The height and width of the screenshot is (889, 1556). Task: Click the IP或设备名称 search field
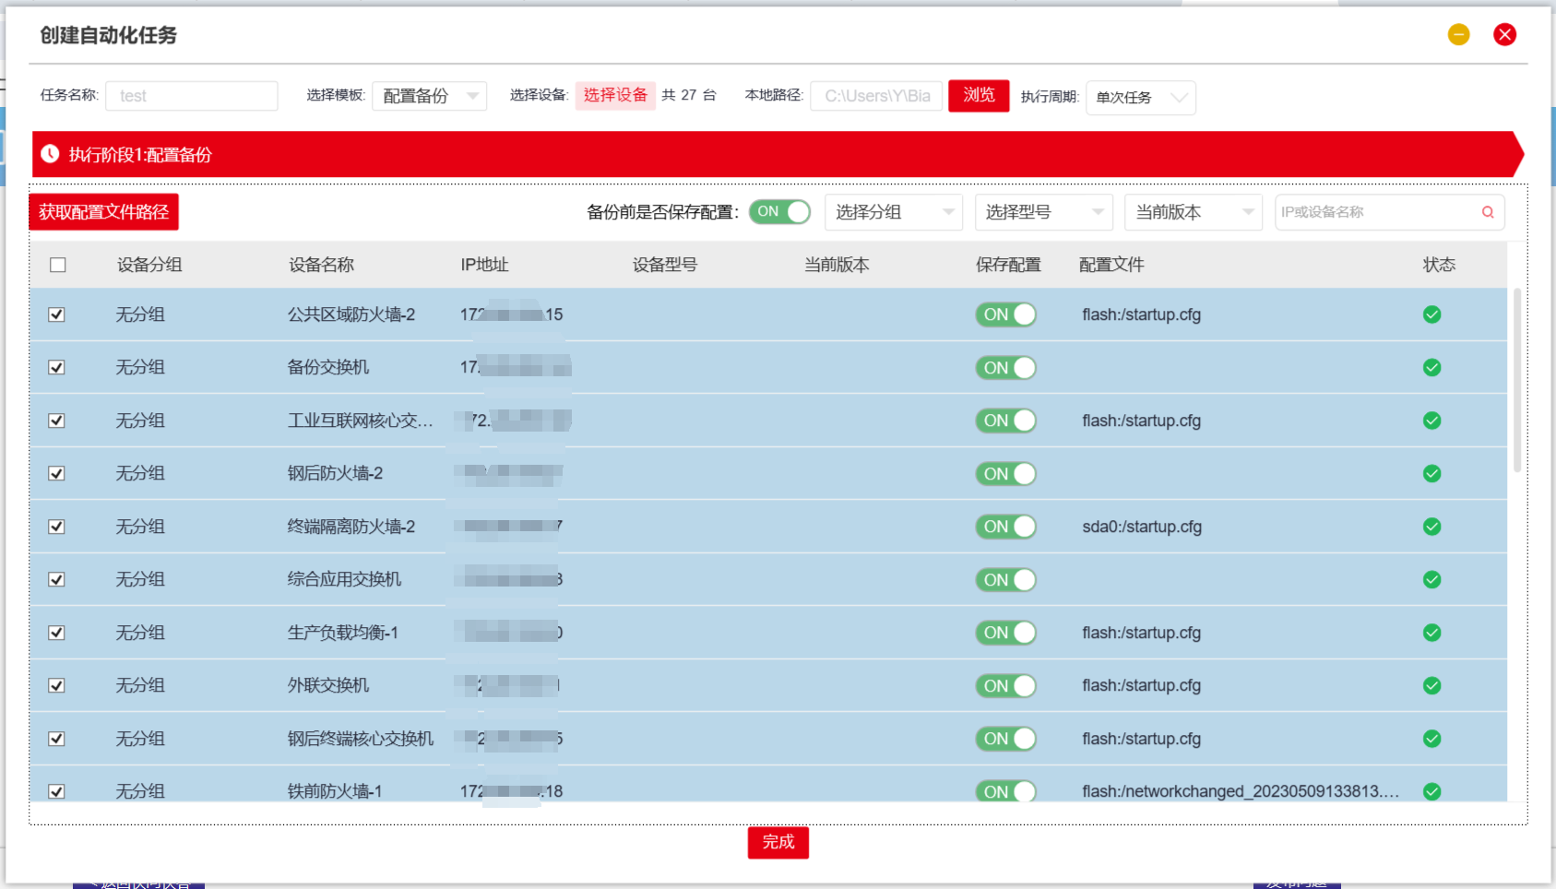click(x=1374, y=212)
